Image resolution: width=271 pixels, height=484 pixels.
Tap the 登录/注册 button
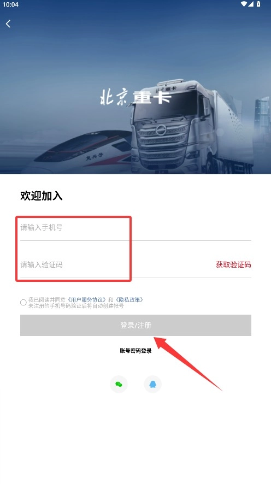pyautogui.click(x=136, y=325)
